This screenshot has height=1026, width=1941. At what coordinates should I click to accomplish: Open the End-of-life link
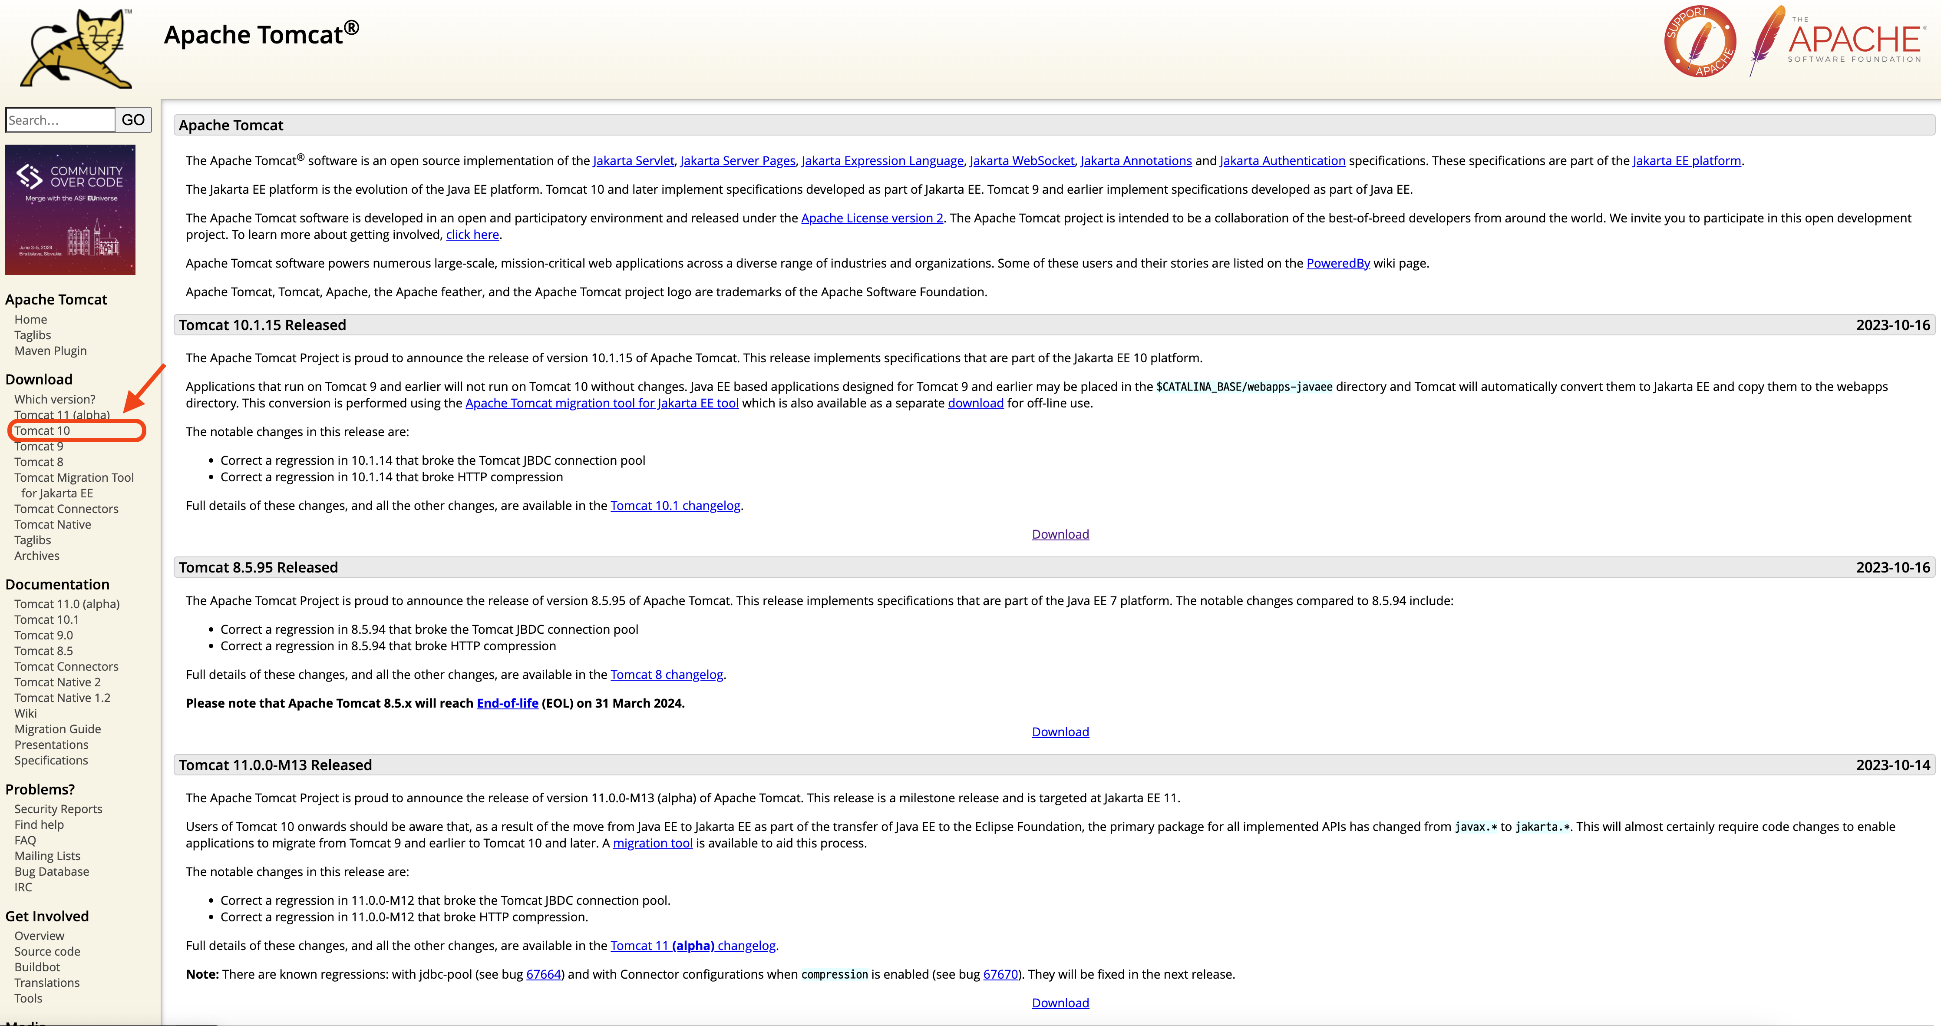[x=507, y=703]
